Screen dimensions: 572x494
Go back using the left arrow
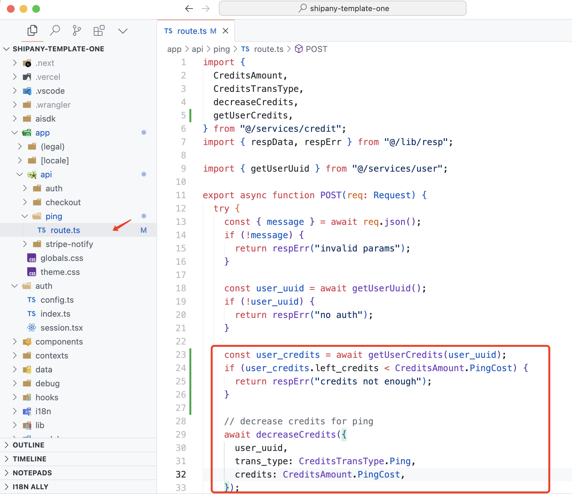pyautogui.click(x=189, y=9)
